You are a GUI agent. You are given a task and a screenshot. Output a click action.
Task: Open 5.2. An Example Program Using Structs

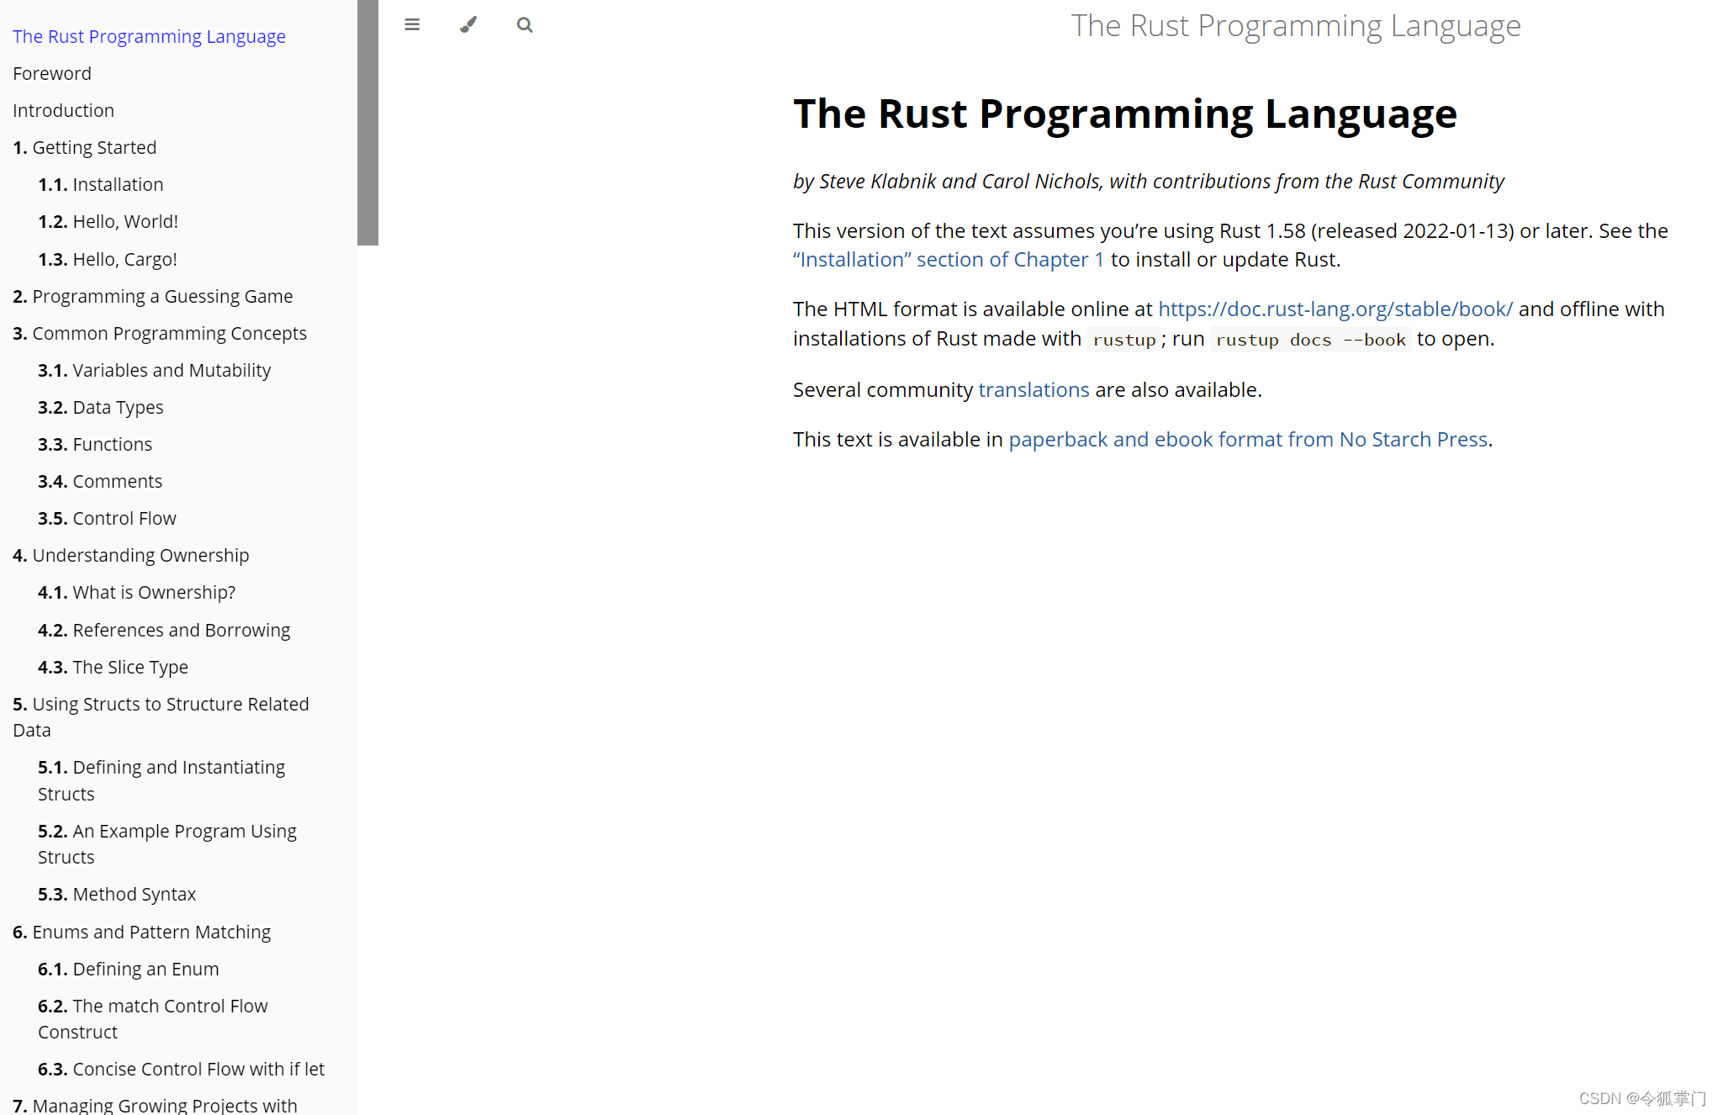coord(167,843)
